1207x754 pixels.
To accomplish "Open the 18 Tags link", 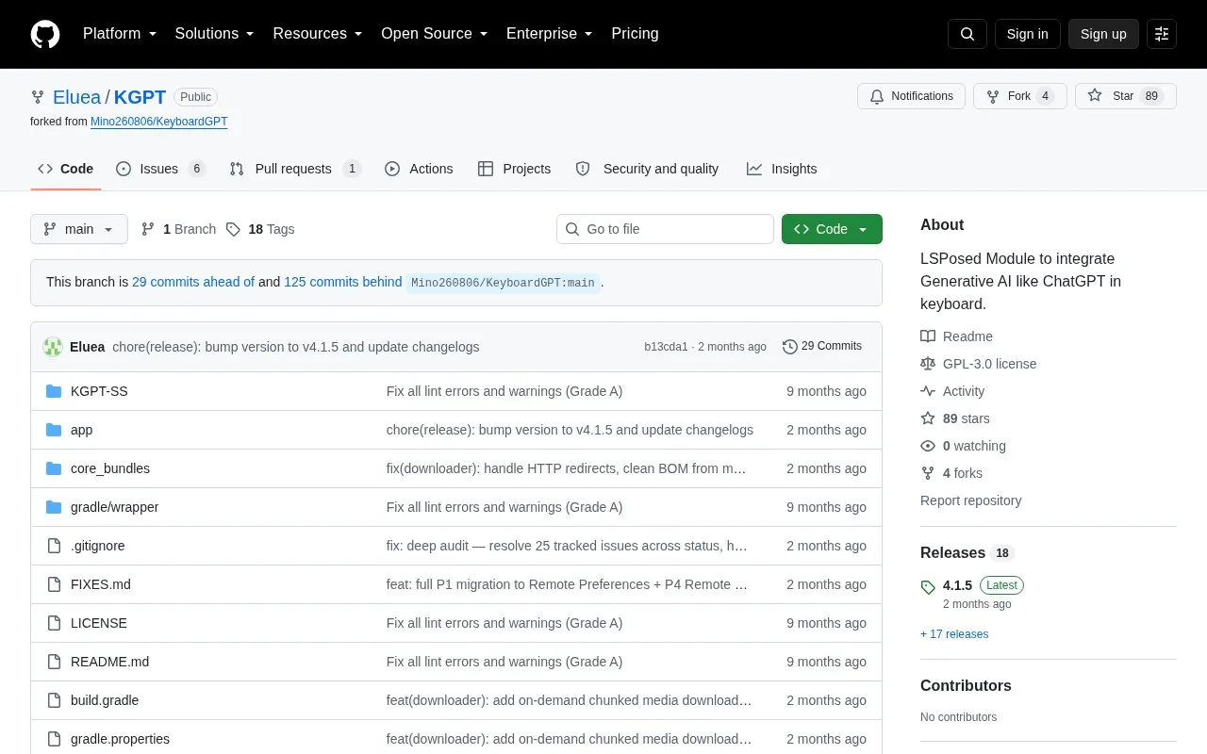I will tap(260, 229).
